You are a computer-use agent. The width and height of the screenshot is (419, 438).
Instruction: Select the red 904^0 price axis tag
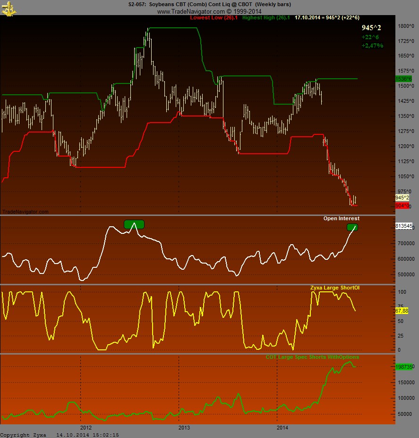pyautogui.click(x=402, y=206)
